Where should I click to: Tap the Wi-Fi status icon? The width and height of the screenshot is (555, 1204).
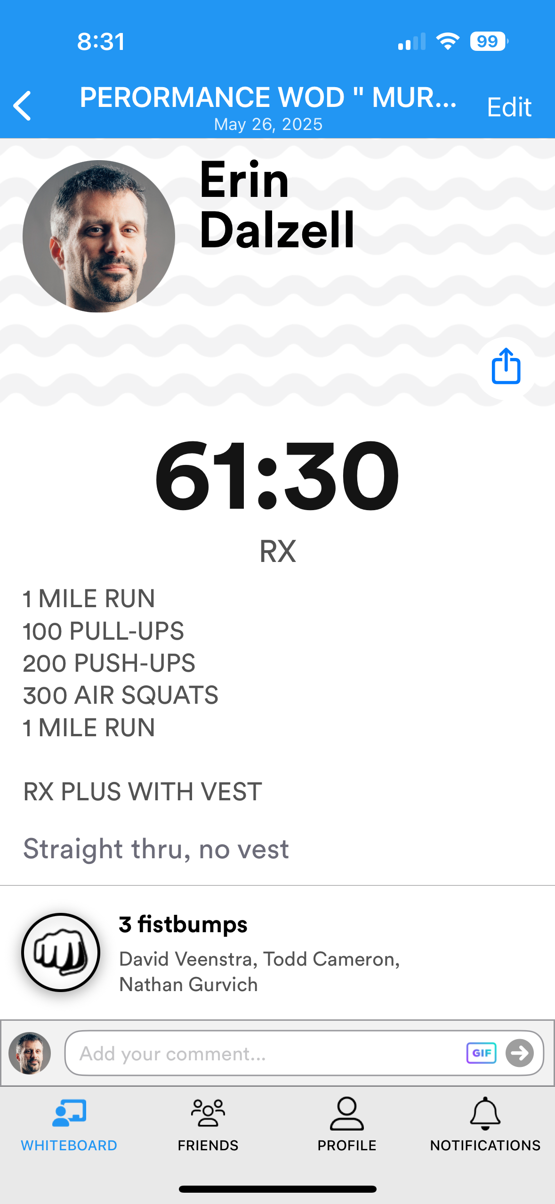pos(448,41)
